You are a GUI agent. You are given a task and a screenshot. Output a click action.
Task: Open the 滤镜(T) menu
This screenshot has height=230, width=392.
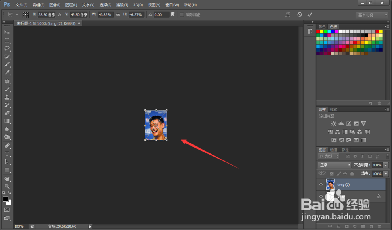pyautogui.click(x=122, y=5)
